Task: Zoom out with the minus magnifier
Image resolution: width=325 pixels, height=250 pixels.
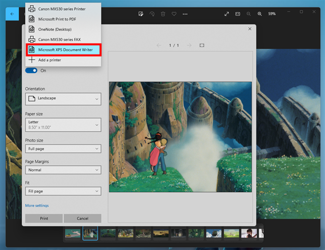Action: 249,14
